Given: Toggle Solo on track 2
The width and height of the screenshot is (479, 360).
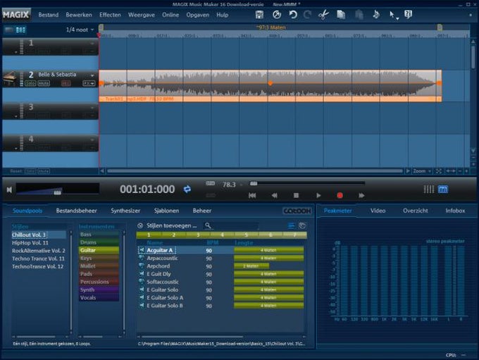Looking at the screenshot, I should 30,83.
